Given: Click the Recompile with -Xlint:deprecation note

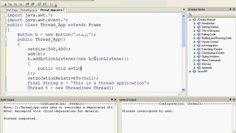Looking at the screenshot, I should tap(52, 111).
